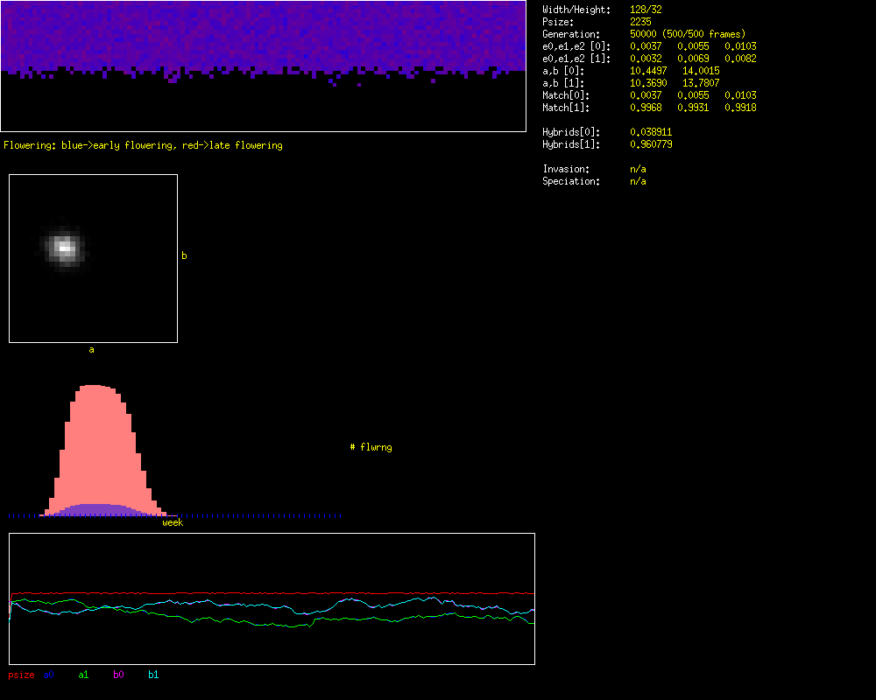Viewport: 876px width, 700px height.
Task: Select the cyan b1 legend label
Action: [153, 675]
